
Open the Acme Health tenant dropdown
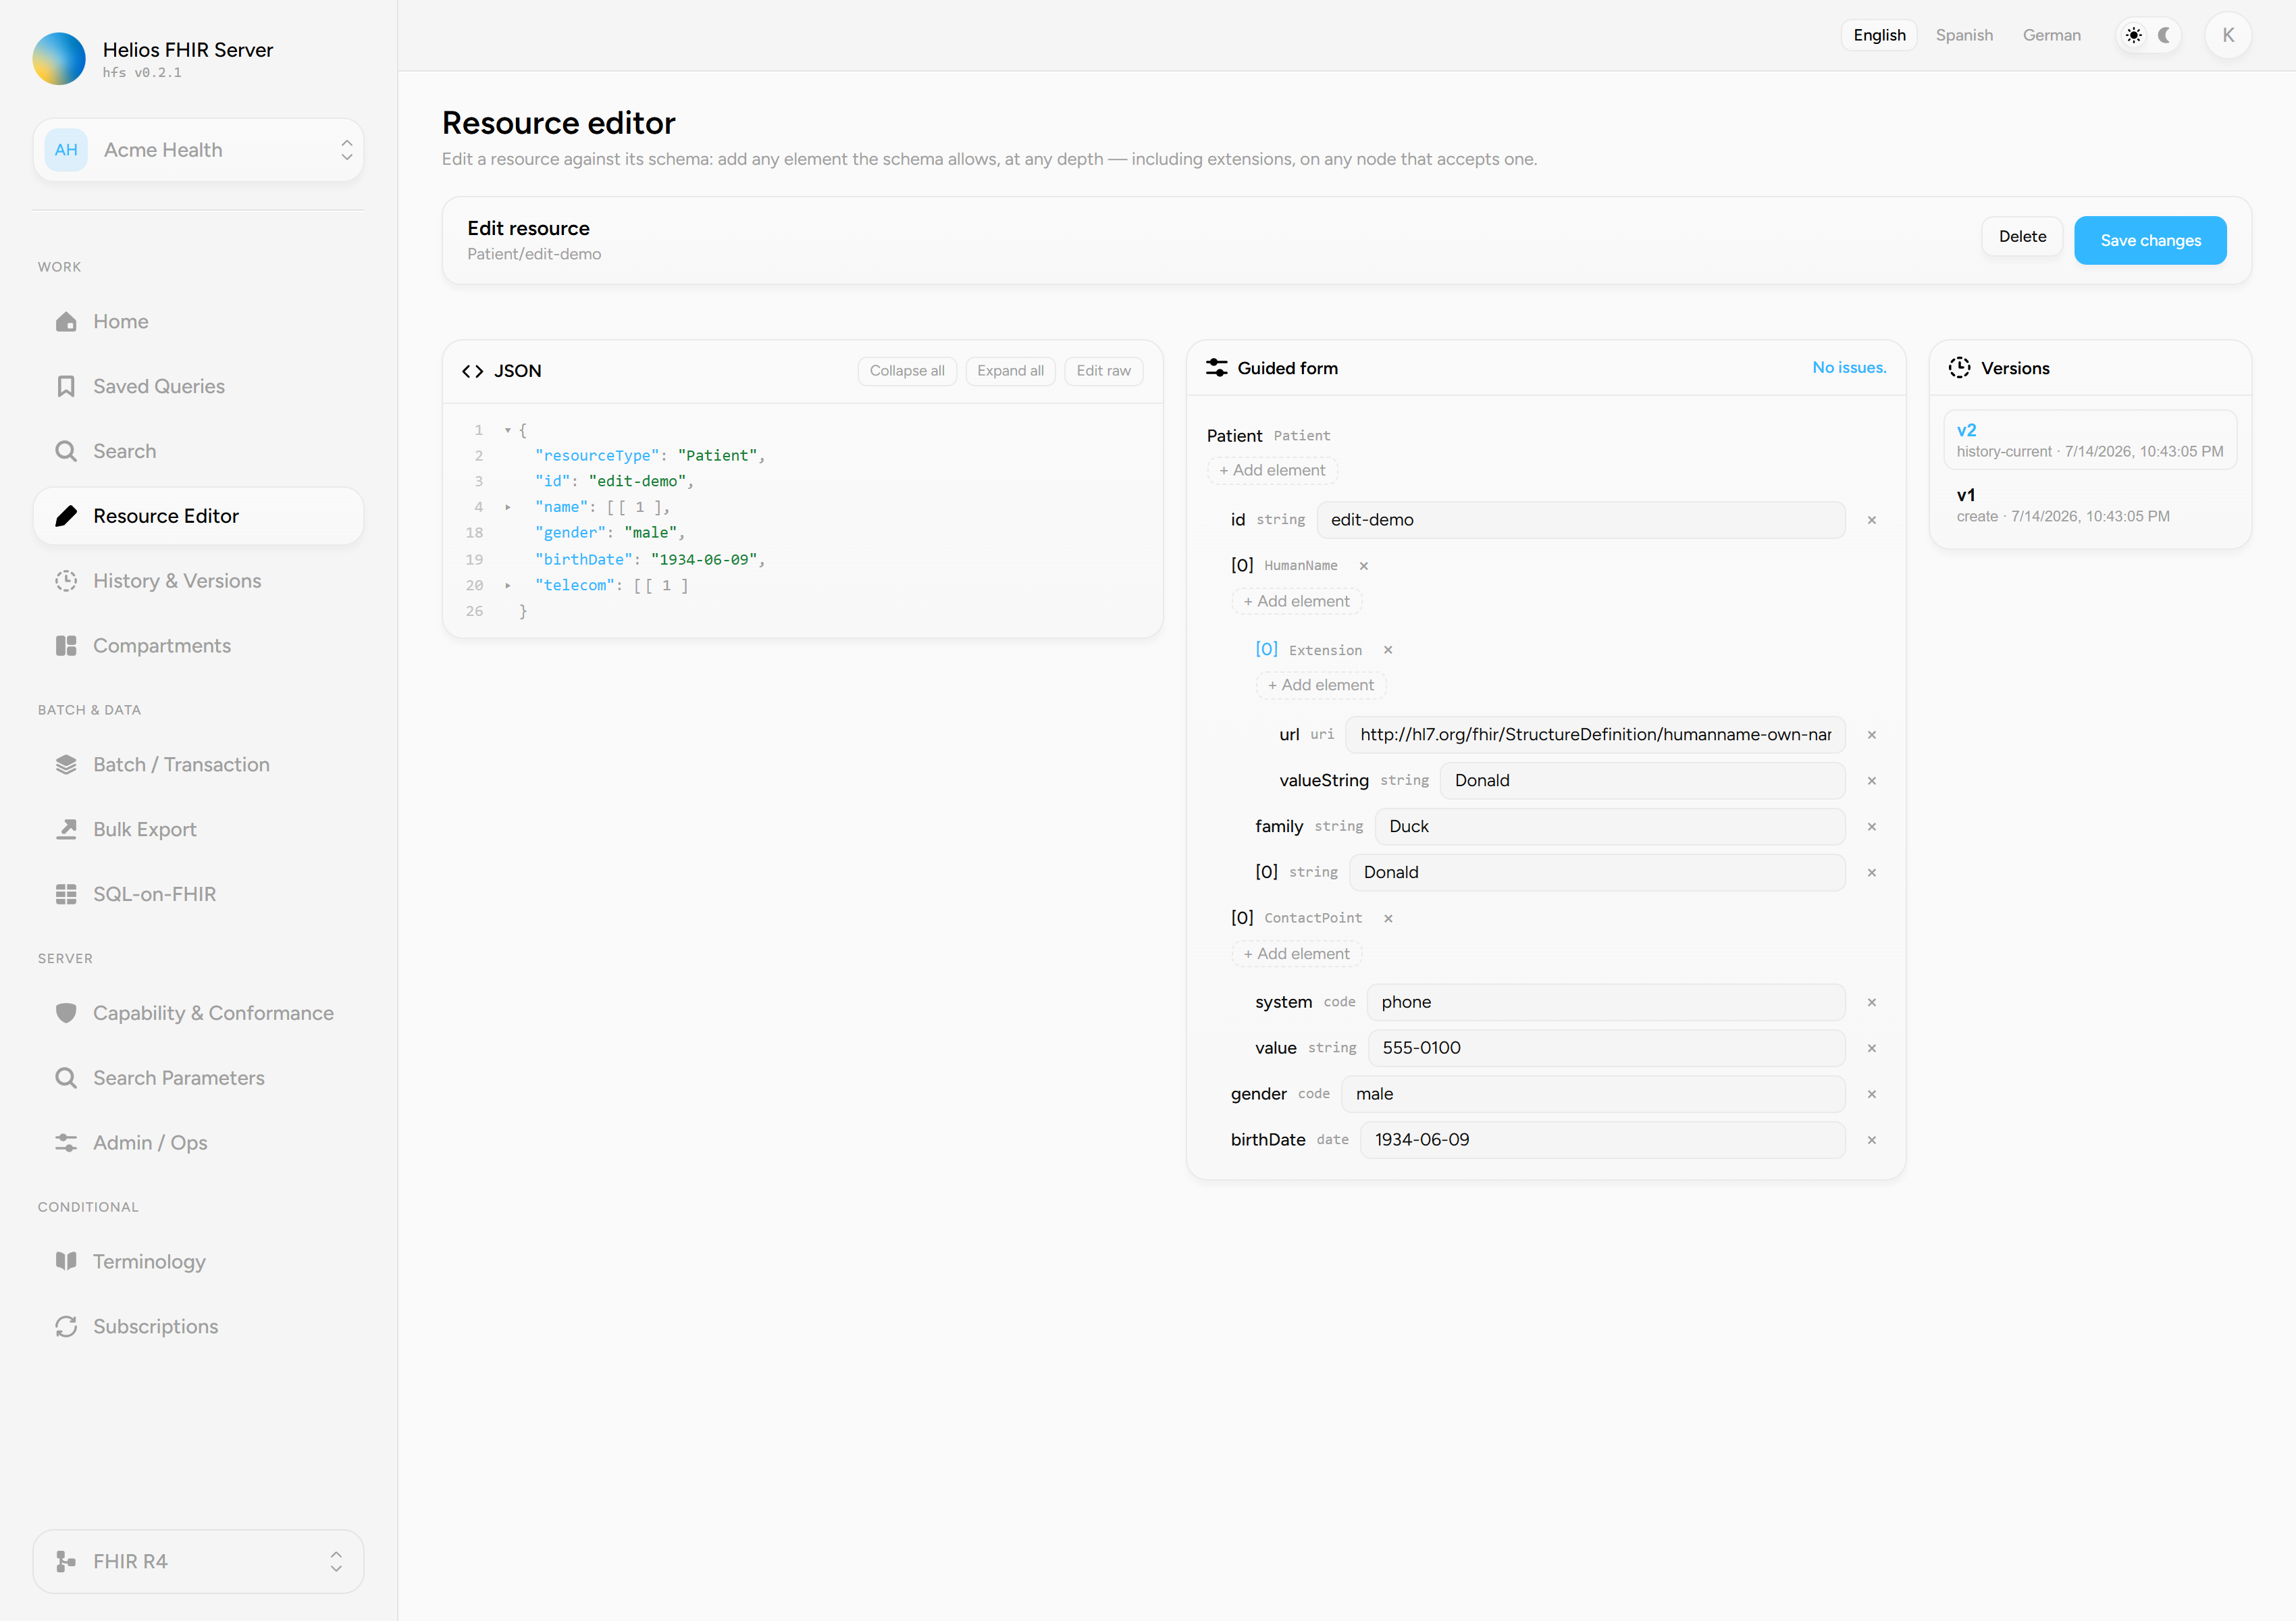click(x=198, y=150)
